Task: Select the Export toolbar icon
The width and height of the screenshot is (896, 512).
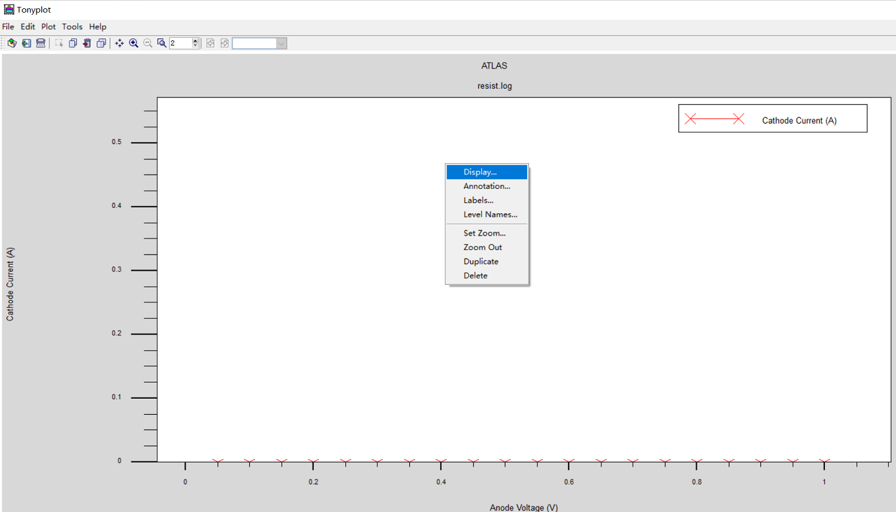Action: coord(26,43)
